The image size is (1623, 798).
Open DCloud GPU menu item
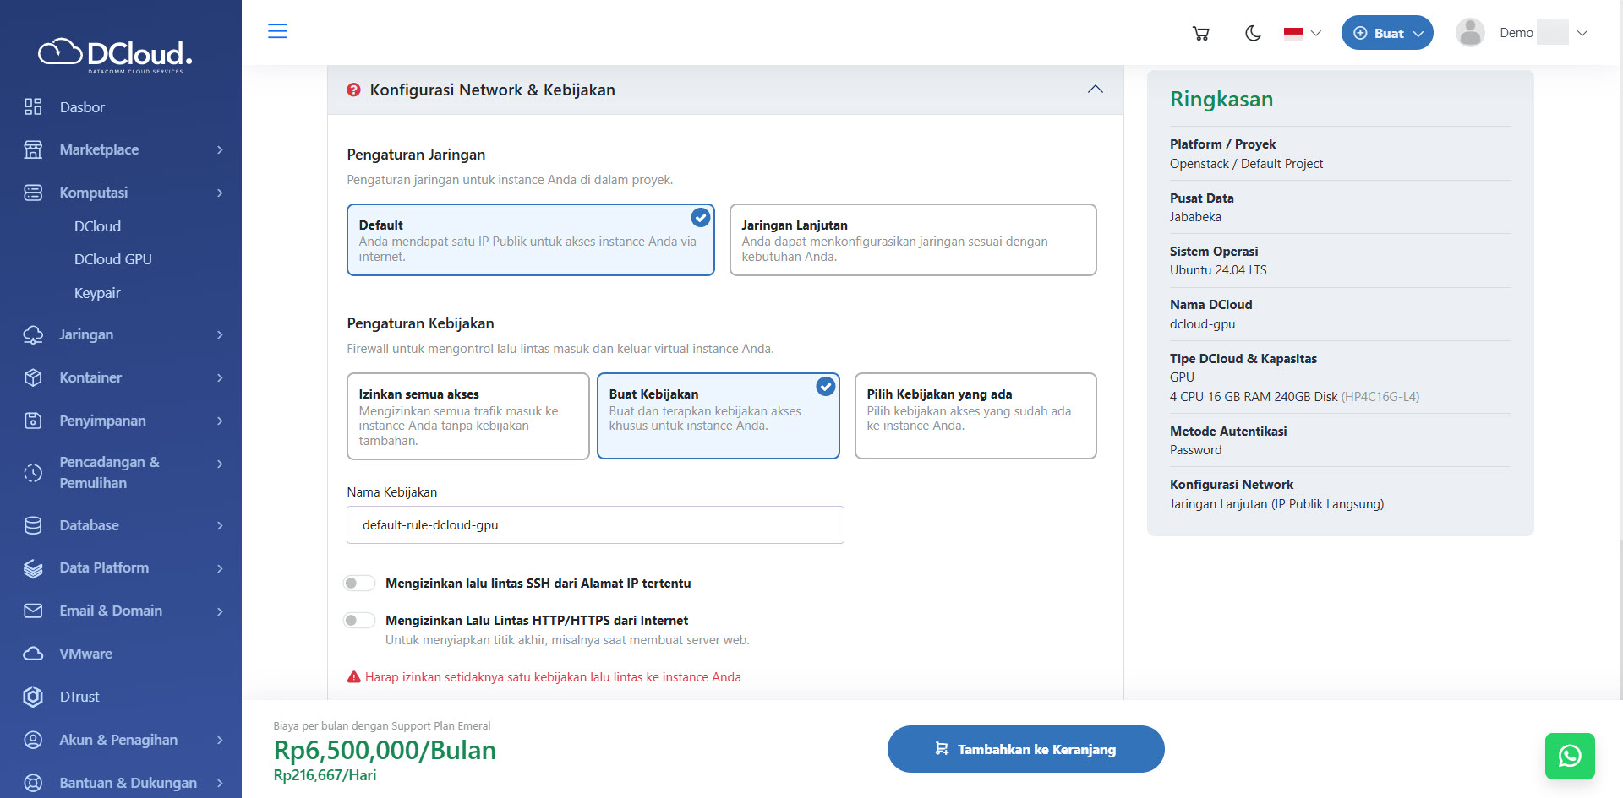coord(113,259)
